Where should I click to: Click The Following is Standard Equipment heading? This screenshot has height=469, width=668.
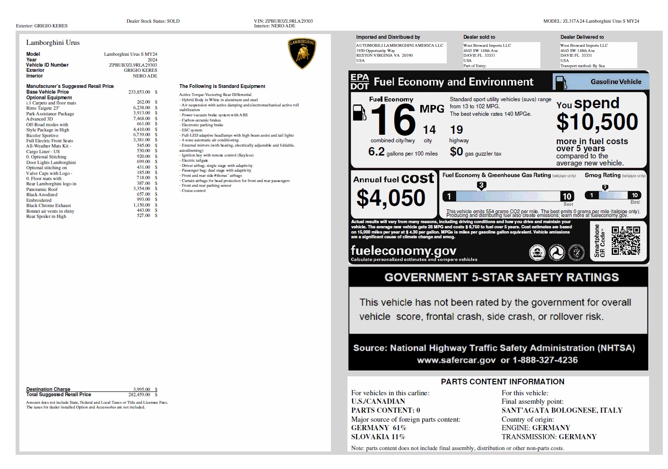222,86
